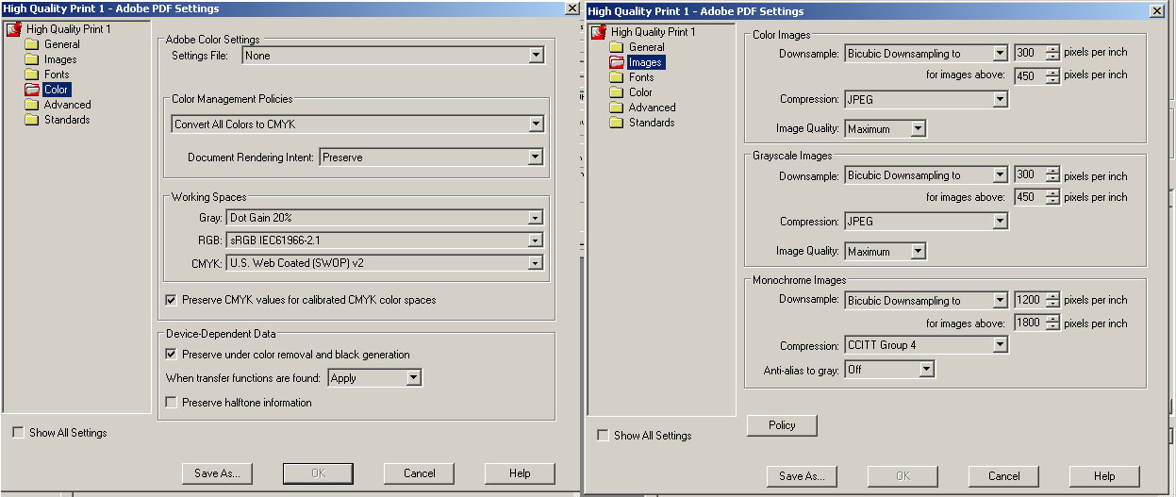Toggle Preserve CMYK values for calibrated CMYK
Screen dimensions: 1176x497
coord(171,300)
